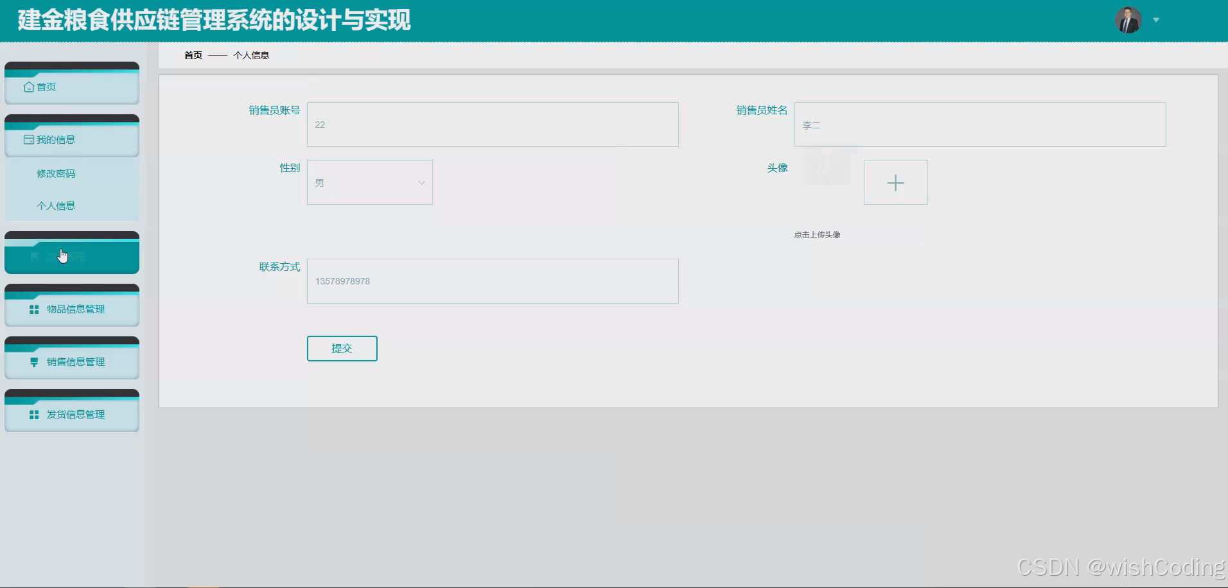Select the 销售员账号 input showing 22
This screenshot has height=588, width=1228.
(x=492, y=124)
